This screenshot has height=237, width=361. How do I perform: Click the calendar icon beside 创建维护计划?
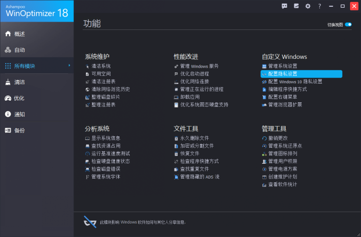264,177
